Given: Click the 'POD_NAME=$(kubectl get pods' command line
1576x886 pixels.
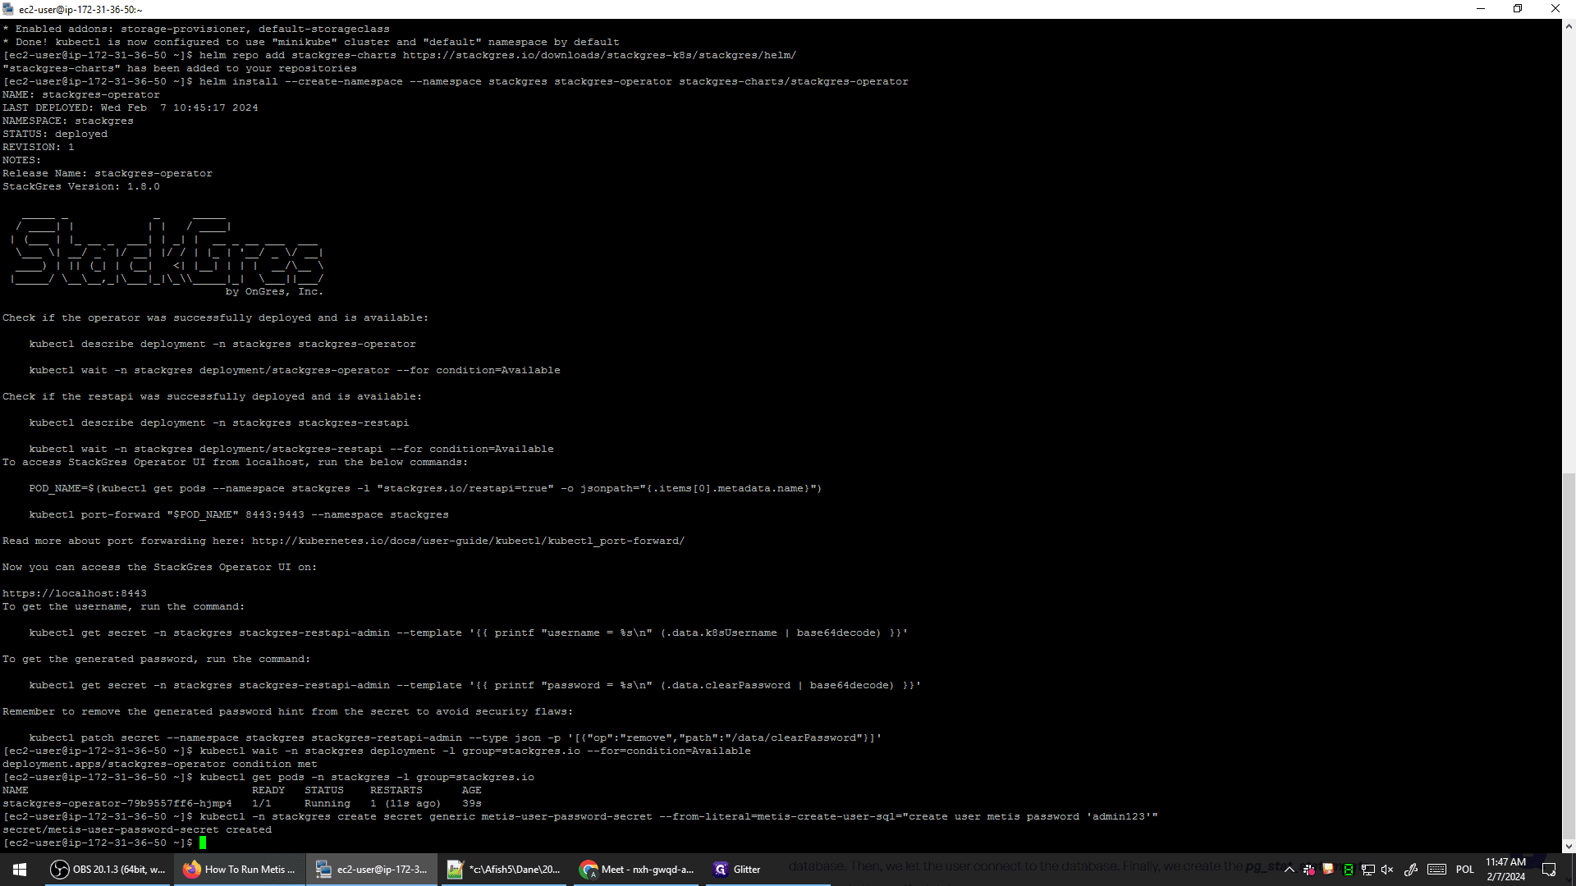Looking at the screenshot, I should coord(425,489).
